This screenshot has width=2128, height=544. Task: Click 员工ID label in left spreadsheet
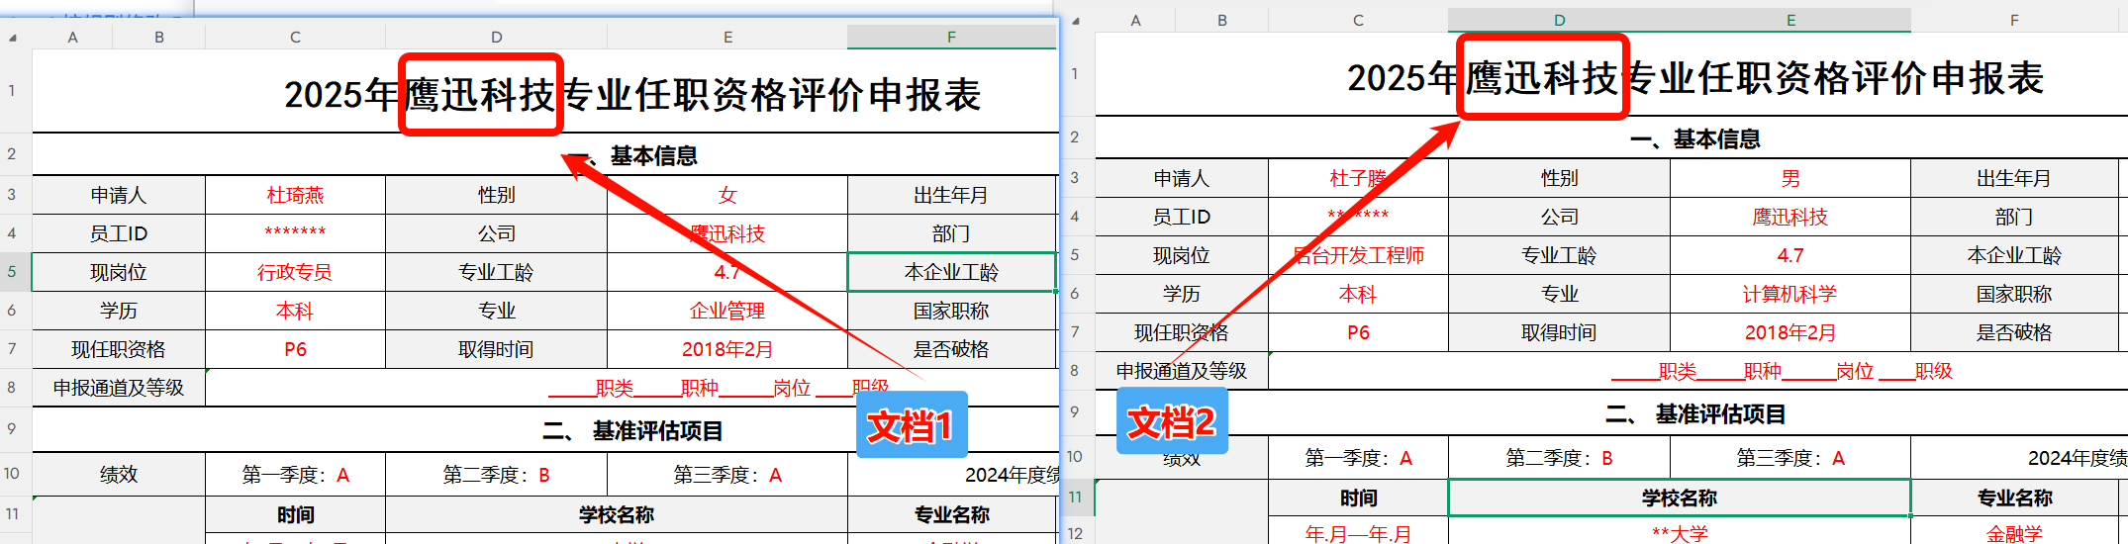pyautogui.click(x=119, y=233)
